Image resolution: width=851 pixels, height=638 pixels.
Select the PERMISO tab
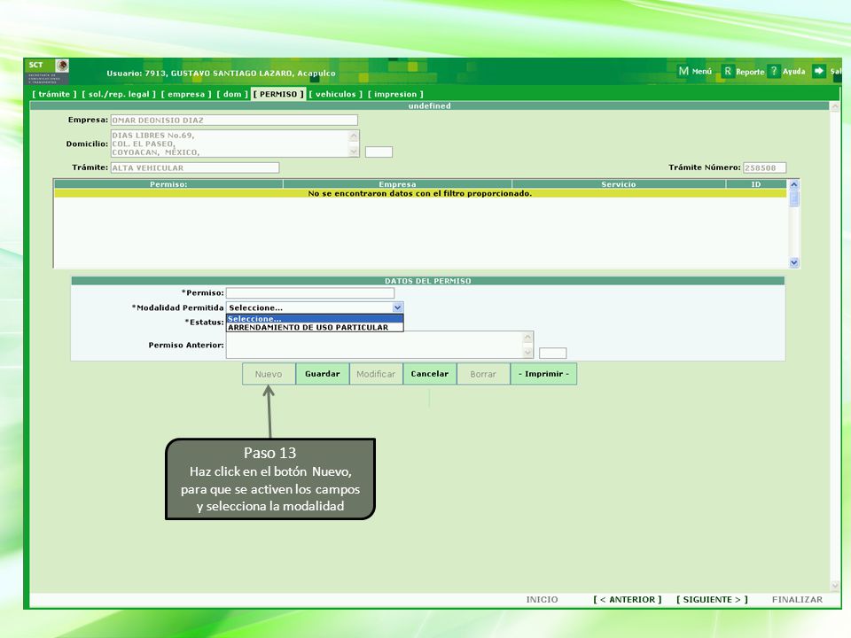click(x=278, y=94)
